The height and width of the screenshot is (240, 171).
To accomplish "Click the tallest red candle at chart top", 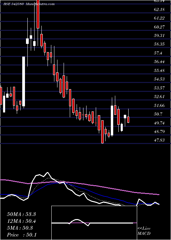I will click(x=38, y=14).
